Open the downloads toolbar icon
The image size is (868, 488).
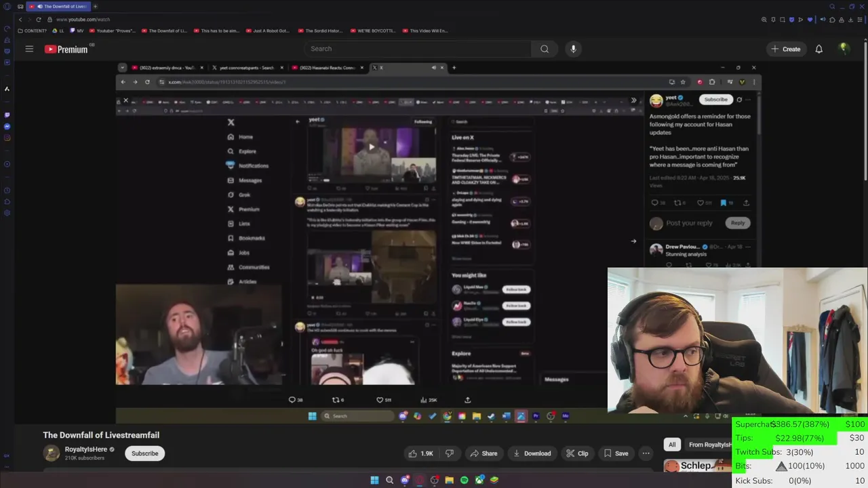851,20
